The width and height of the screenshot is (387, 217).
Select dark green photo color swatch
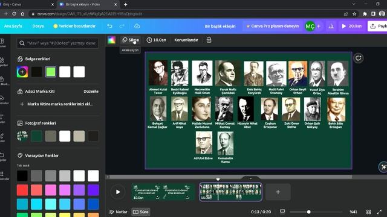pyautogui.click(x=36, y=136)
